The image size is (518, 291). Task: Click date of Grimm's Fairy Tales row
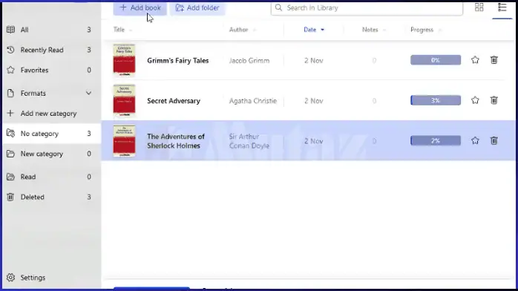(313, 60)
